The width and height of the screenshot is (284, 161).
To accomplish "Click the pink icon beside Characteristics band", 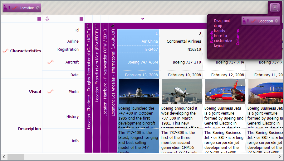I will pyautogui.click(x=5, y=51).
